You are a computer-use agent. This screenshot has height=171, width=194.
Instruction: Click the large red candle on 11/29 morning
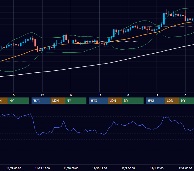[x=35, y=43]
